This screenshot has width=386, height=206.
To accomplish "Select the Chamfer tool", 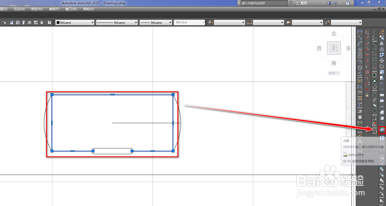I will click(x=382, y=112).
